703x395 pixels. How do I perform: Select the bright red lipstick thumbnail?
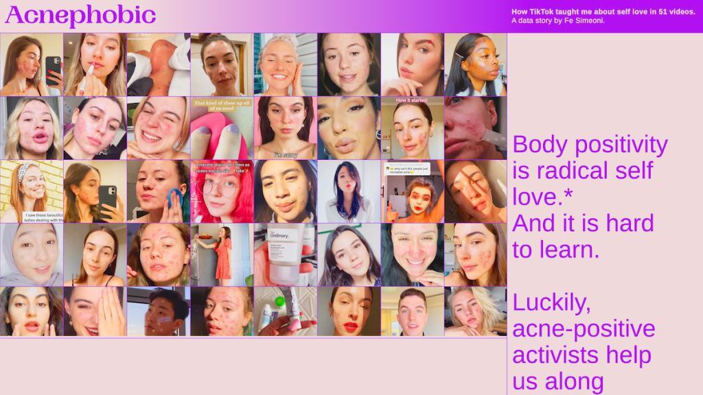[x=349, y=311]
